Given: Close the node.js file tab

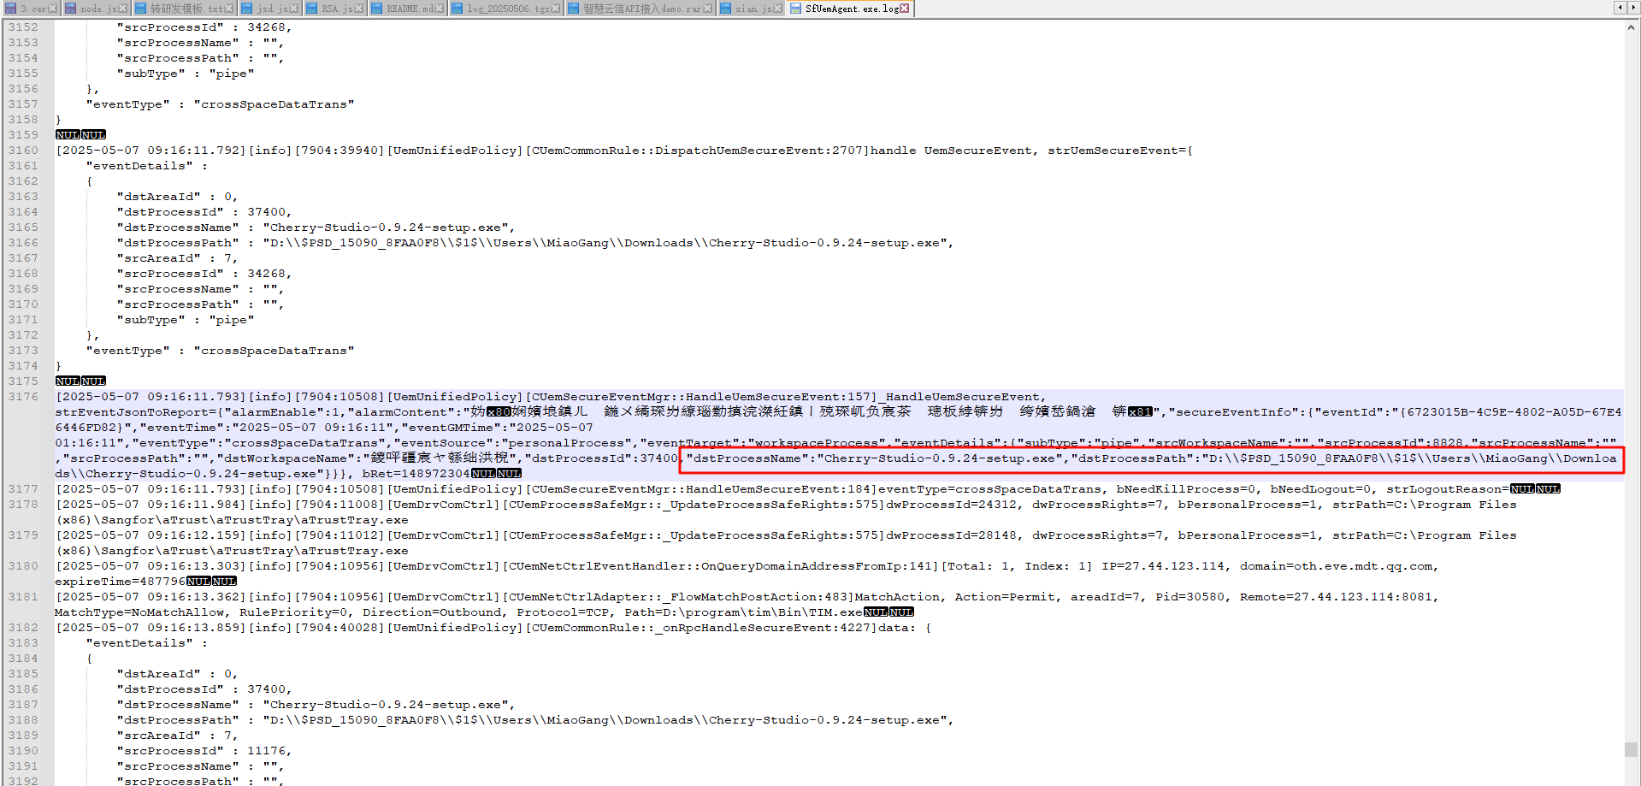Looking at the screenshot, I should [123, 9].
